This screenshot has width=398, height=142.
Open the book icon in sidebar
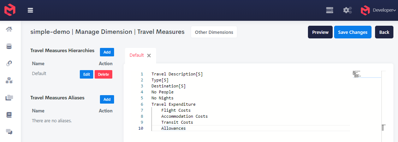(x=9, y=115)
